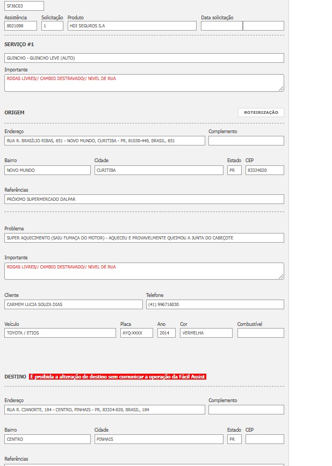Focus the origin Complemento field
The image size is (332, 466).
coord(247,141)
